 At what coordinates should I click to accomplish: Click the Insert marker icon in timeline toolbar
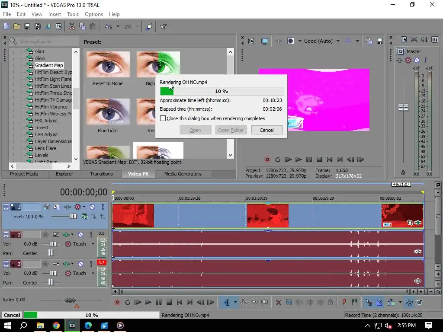coord(344,302)
